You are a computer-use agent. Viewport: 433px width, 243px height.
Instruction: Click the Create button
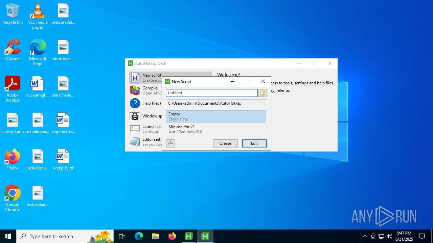(225, 143)
